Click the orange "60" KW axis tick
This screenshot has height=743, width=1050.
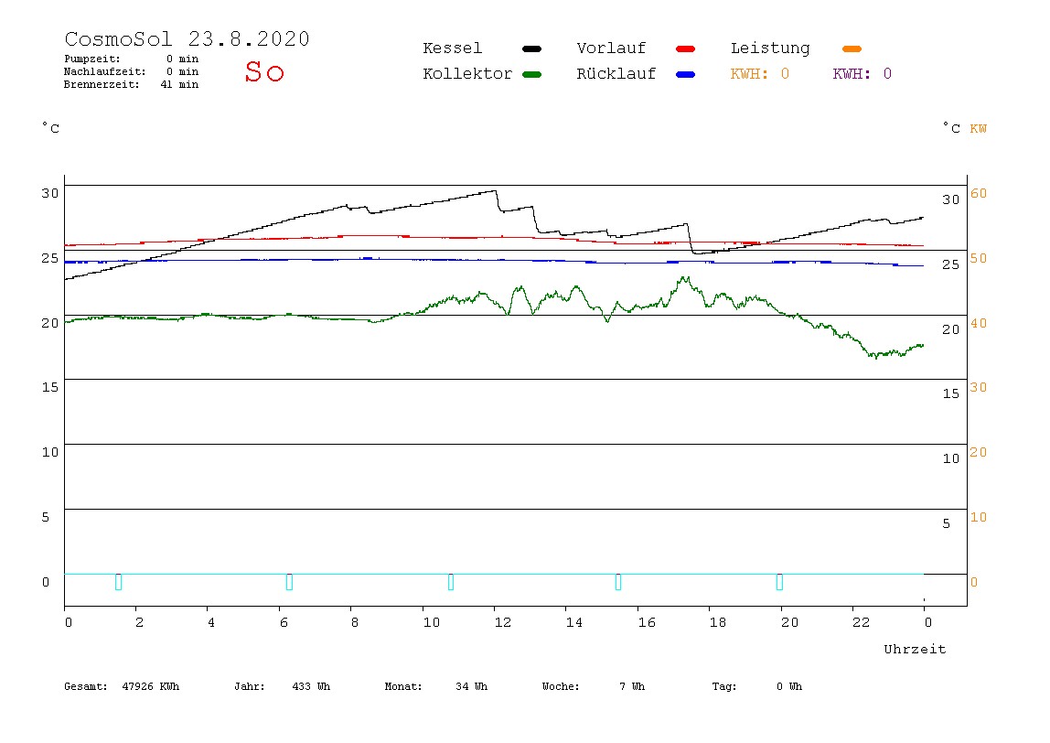(979, 194)
